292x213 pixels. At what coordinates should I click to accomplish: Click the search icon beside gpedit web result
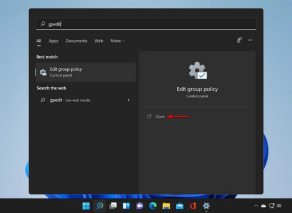click(43, 100)
